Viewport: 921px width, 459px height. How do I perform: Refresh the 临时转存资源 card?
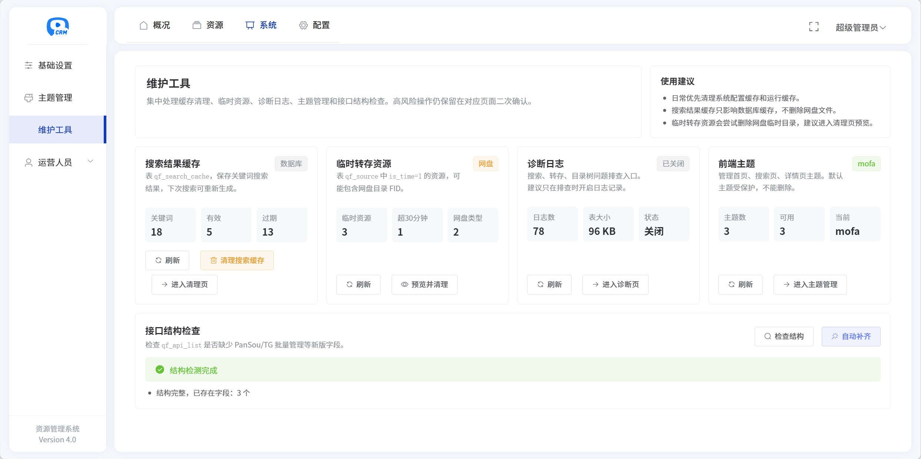click(358, 285)
